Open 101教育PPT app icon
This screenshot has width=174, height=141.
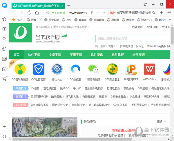point(131,69)
